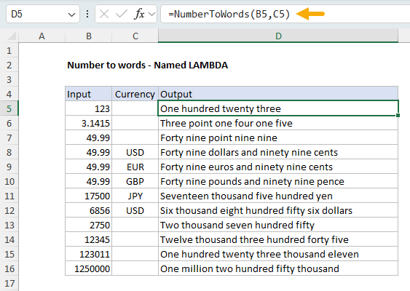Select row 1 header
The height and width of the screenshot is (291, 410).
click(9, 50)
